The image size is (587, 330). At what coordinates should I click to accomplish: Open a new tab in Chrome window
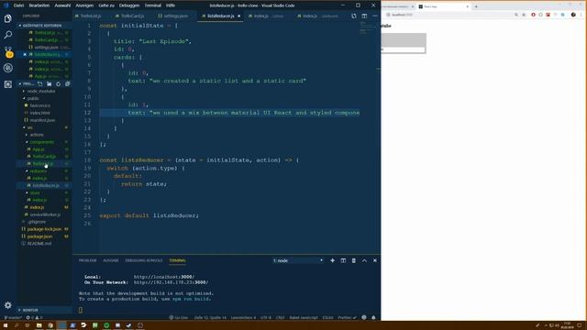click(x=476, y=6)
